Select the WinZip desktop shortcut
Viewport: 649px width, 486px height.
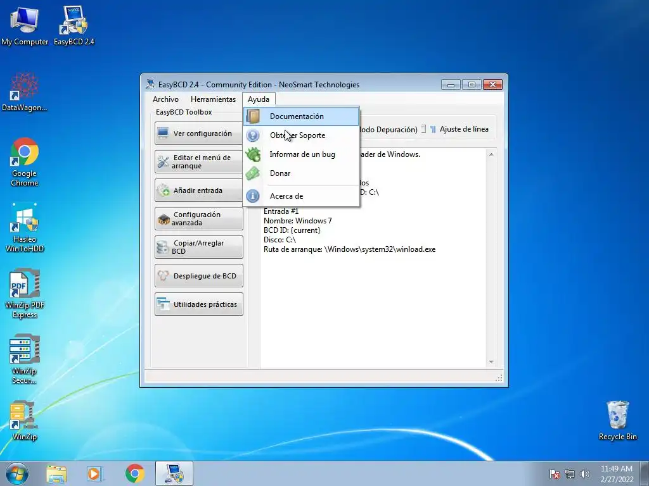tap(25, 421)
